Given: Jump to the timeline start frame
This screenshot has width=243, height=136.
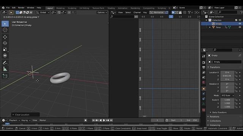Looking at the screenshot, I should tap(93, 120).
